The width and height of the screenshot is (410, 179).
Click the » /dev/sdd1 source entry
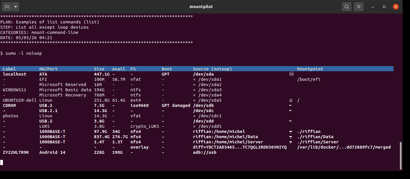(x=207, y=126)
